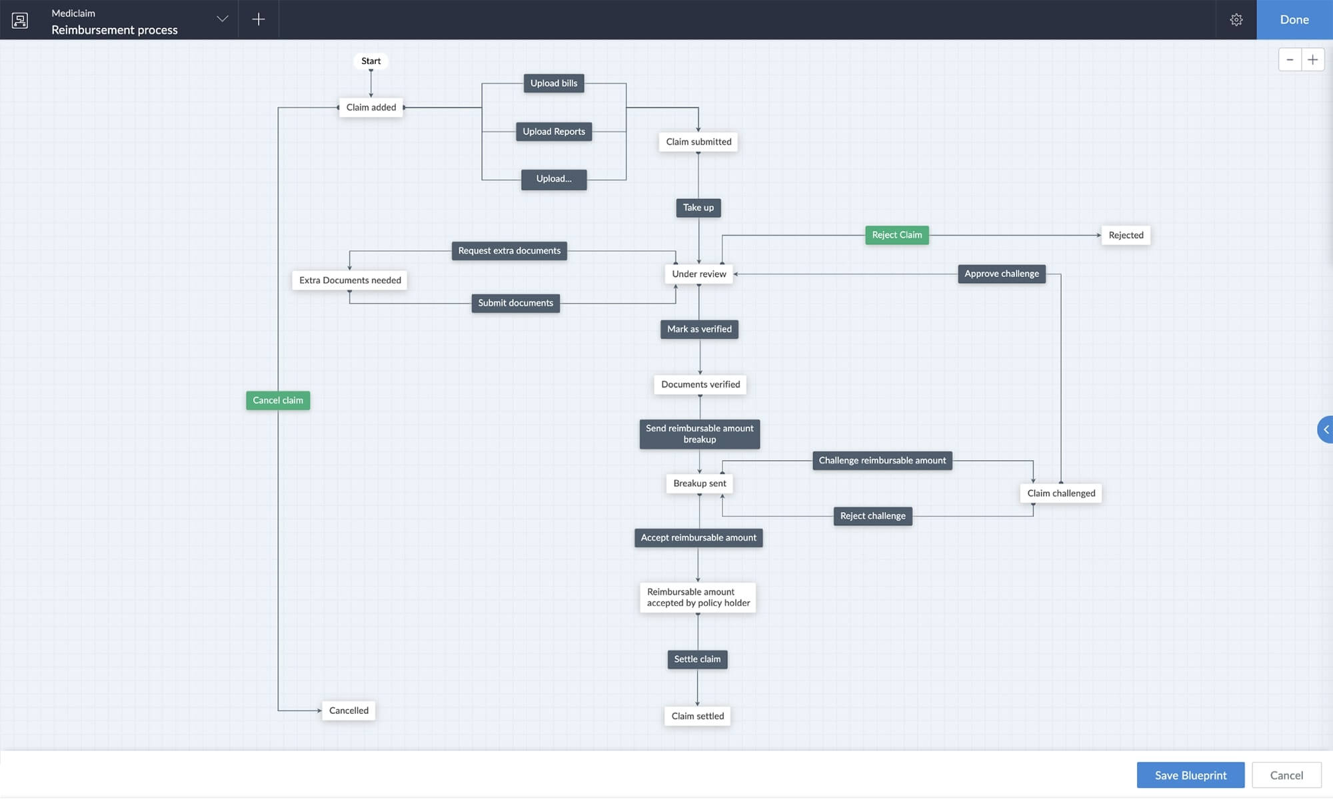
Task: Expand the side panel blue arrow
Action: pos(1325,429)
